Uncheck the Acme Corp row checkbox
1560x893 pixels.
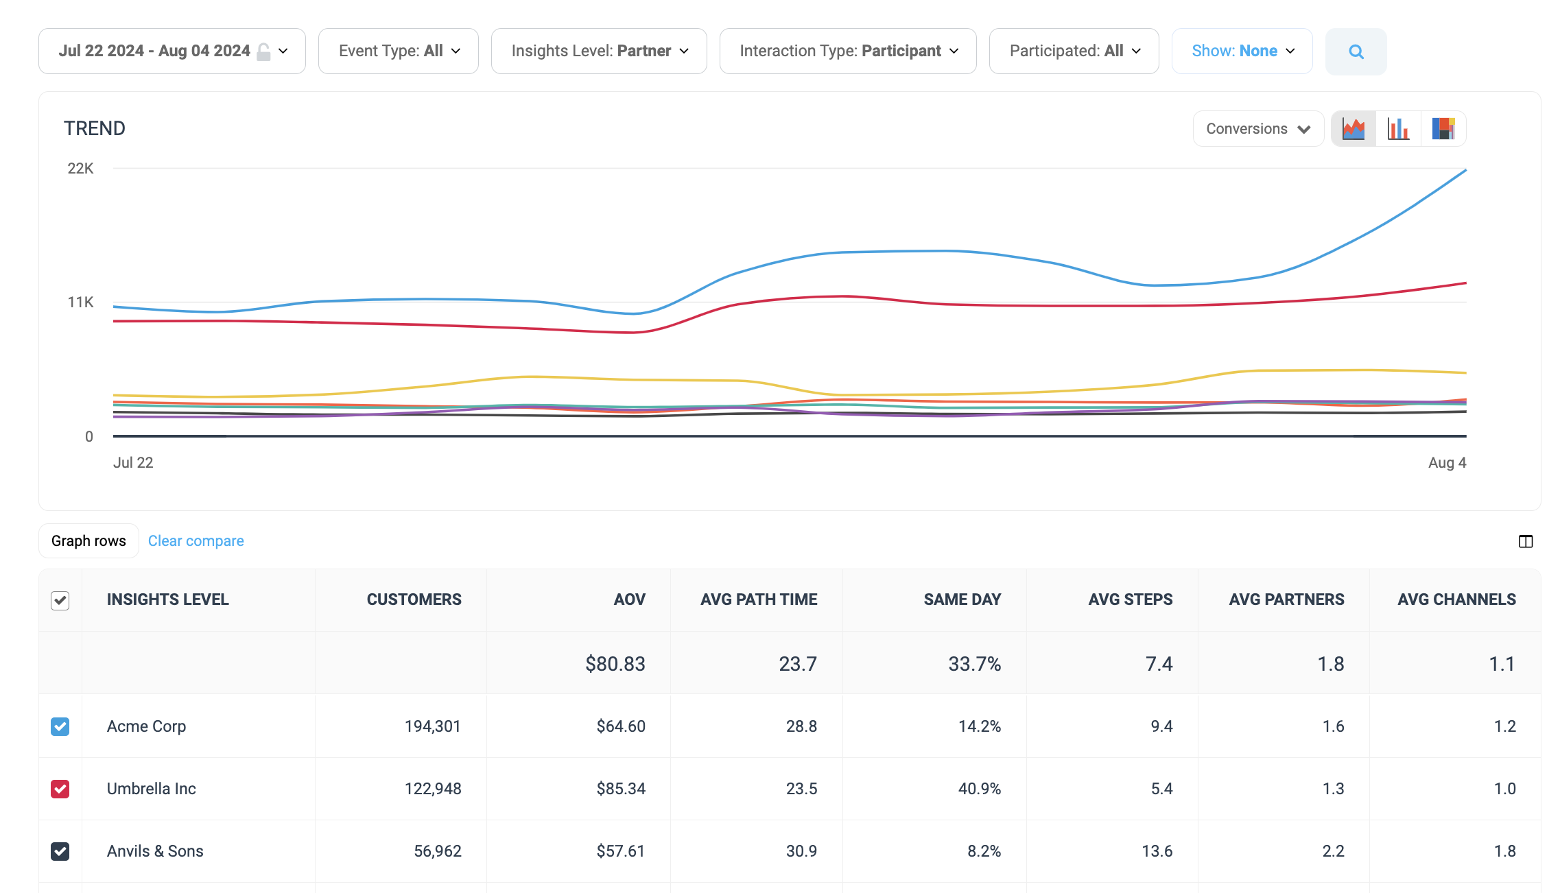click(60, 726)
